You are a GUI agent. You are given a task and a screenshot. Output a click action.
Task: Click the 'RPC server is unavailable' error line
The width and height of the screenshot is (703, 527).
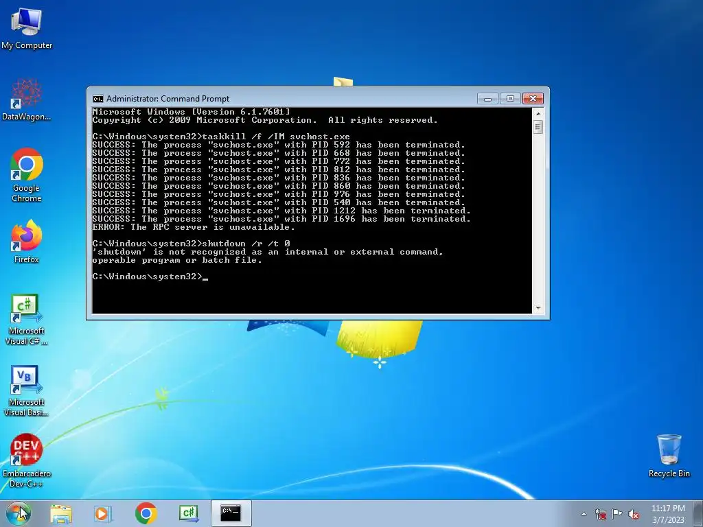[194, 227]
